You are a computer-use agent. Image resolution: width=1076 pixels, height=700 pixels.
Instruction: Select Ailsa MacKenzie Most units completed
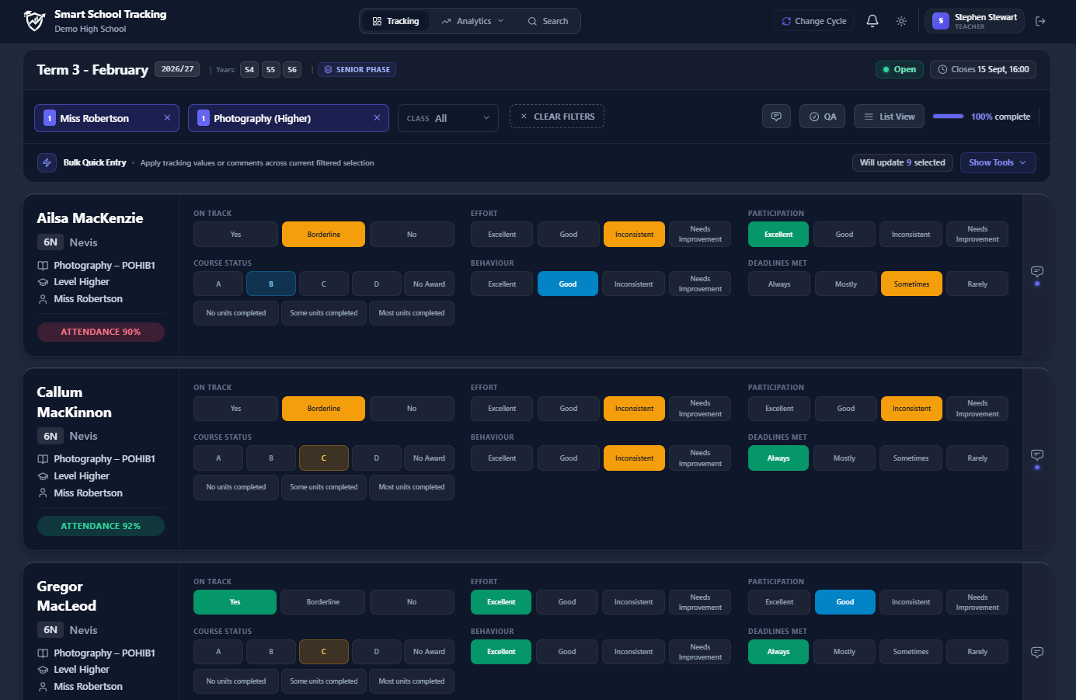(x=412, y=313)
